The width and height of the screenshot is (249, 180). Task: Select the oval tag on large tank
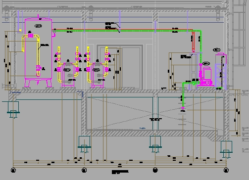[x=38, y=26]
